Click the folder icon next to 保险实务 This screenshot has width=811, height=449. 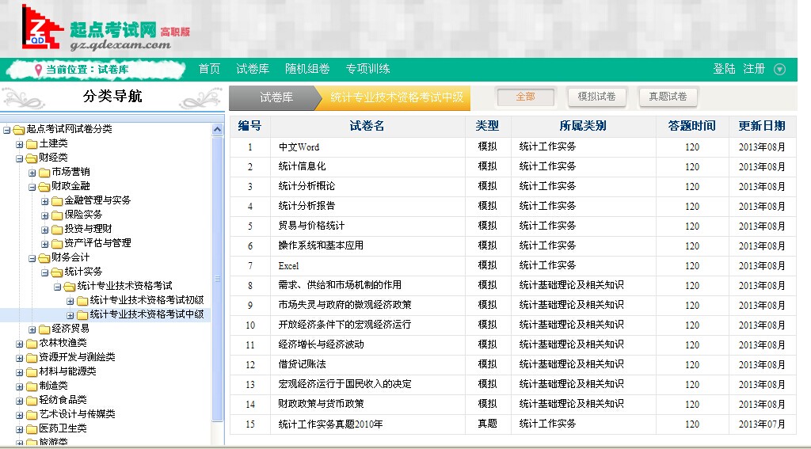tap(57, 215)
